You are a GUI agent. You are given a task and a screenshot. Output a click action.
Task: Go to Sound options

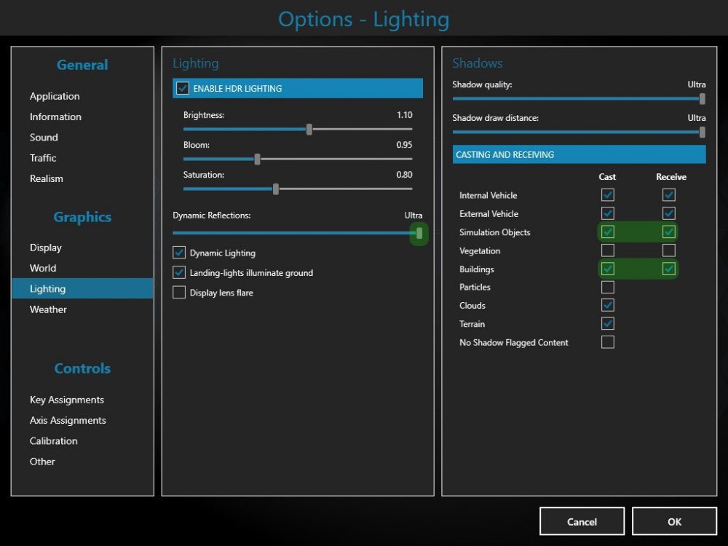(x=44, y=138)
